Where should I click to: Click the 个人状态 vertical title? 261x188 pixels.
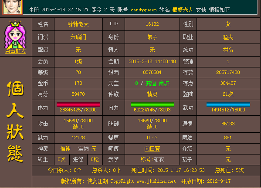(15, 122)
